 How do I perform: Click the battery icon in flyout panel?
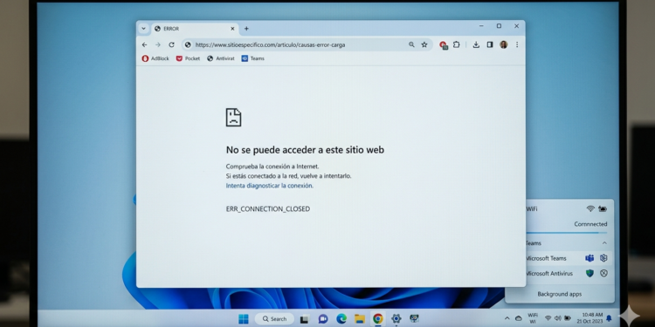click(x=603, y=208)
